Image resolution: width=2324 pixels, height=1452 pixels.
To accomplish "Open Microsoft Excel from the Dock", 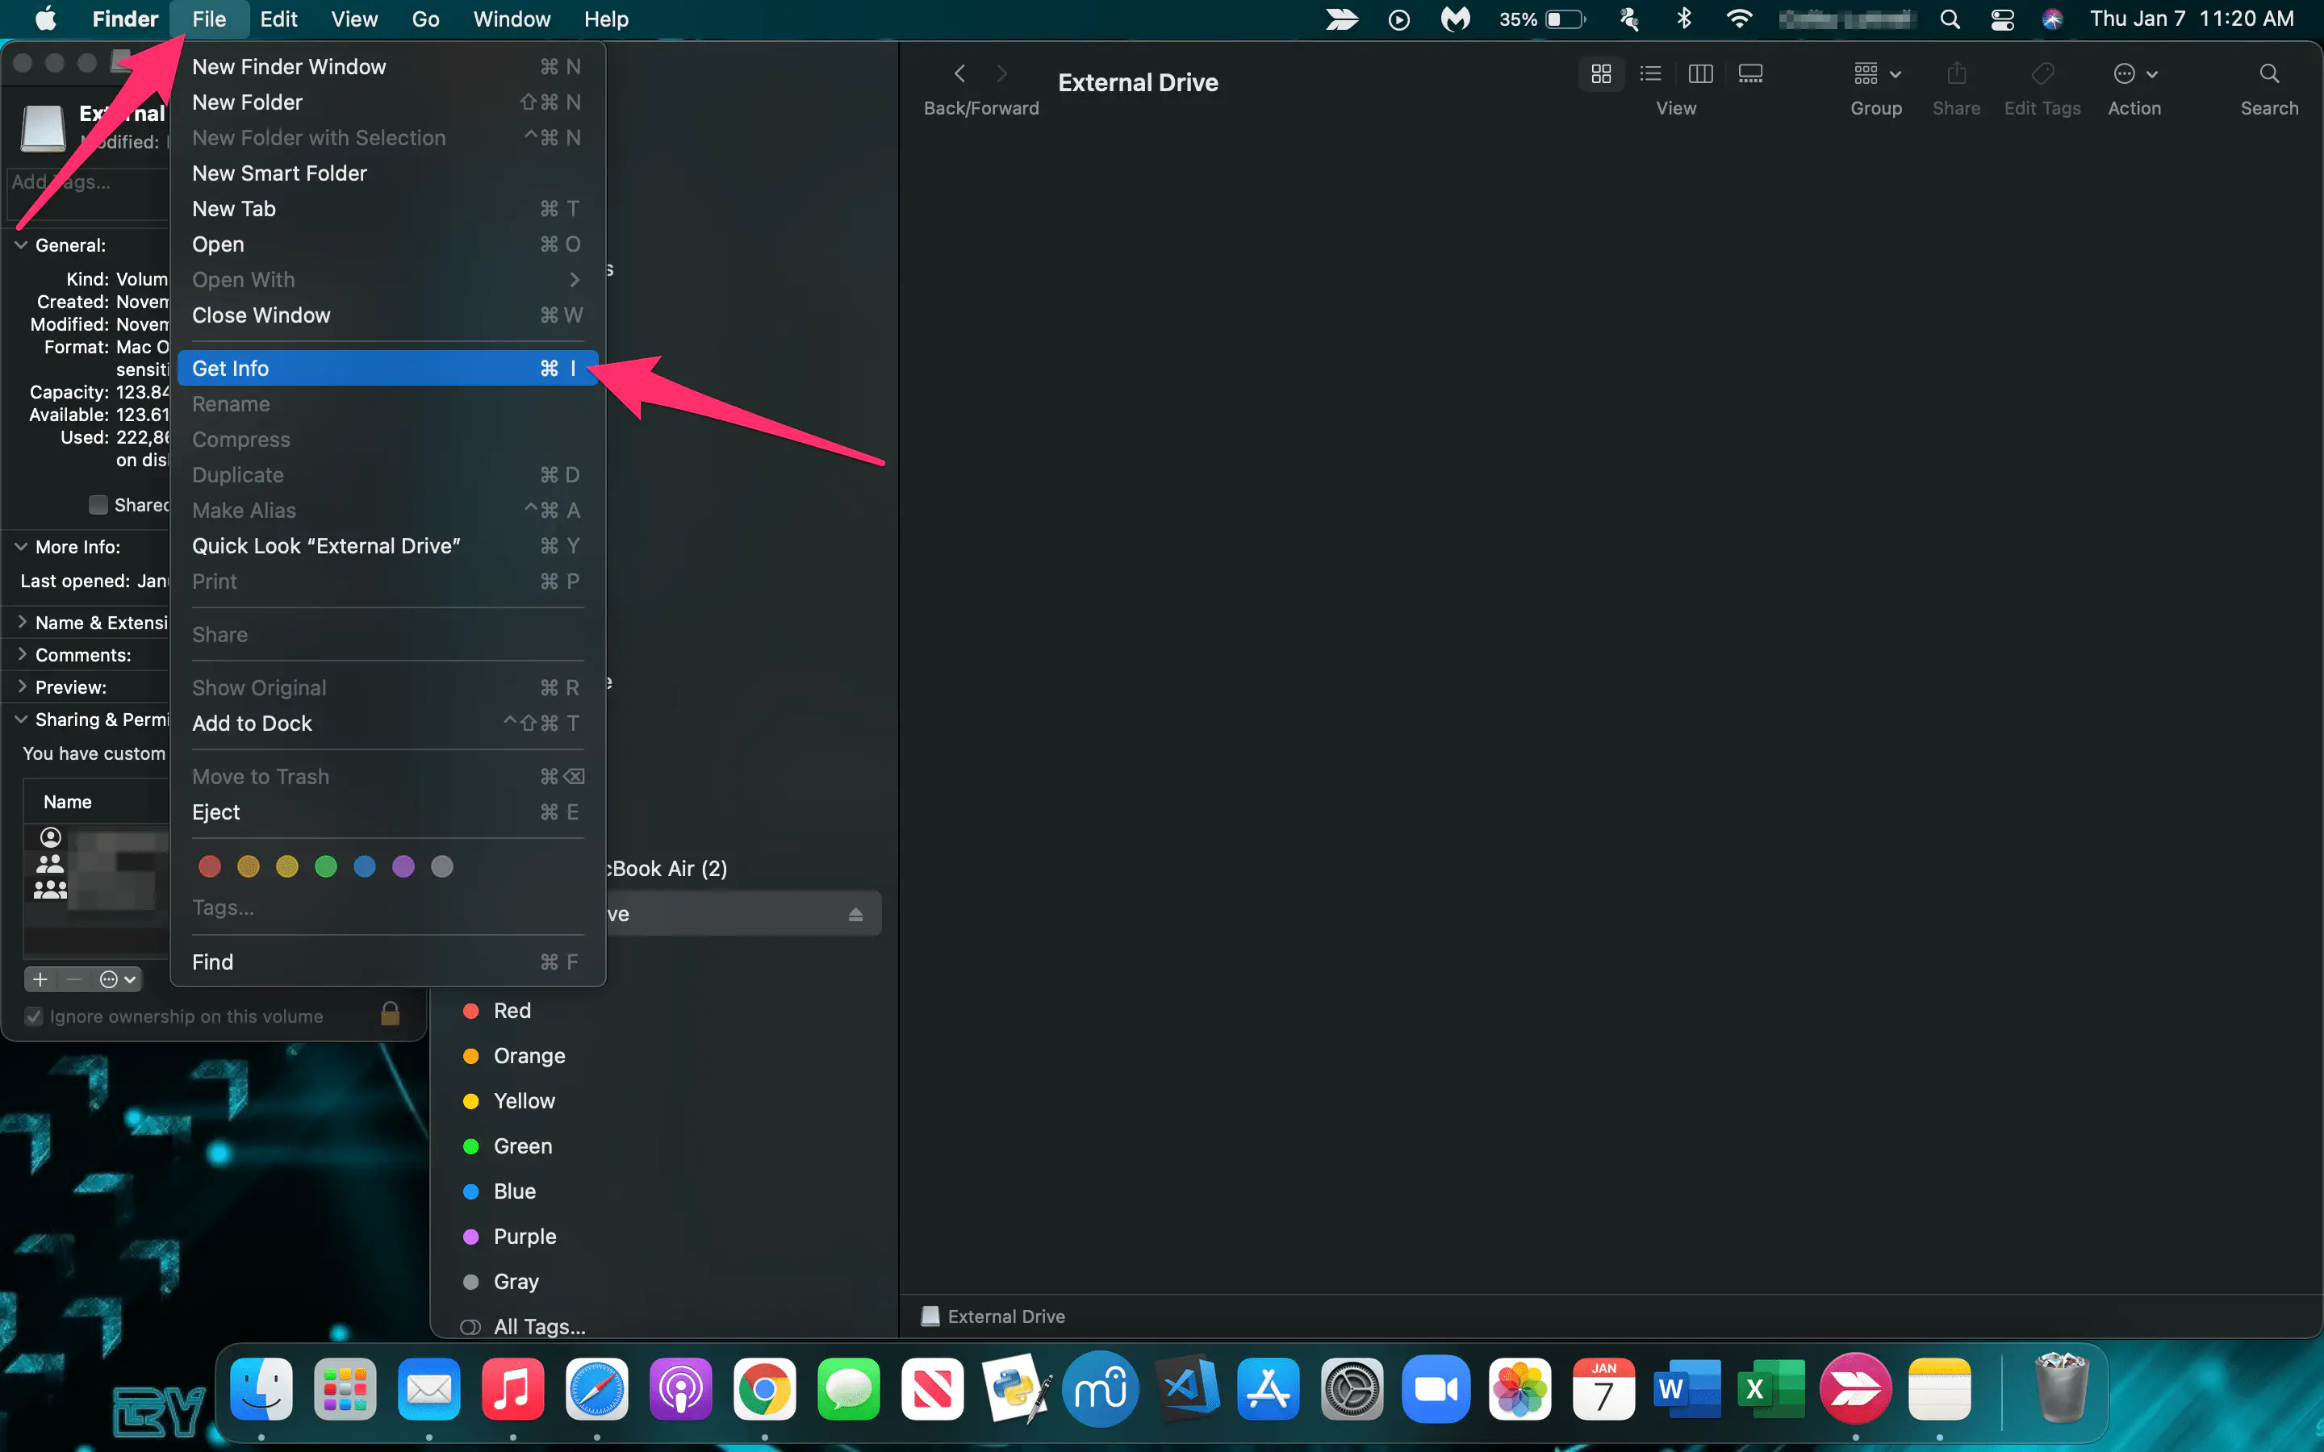I will point(1771,1390).
